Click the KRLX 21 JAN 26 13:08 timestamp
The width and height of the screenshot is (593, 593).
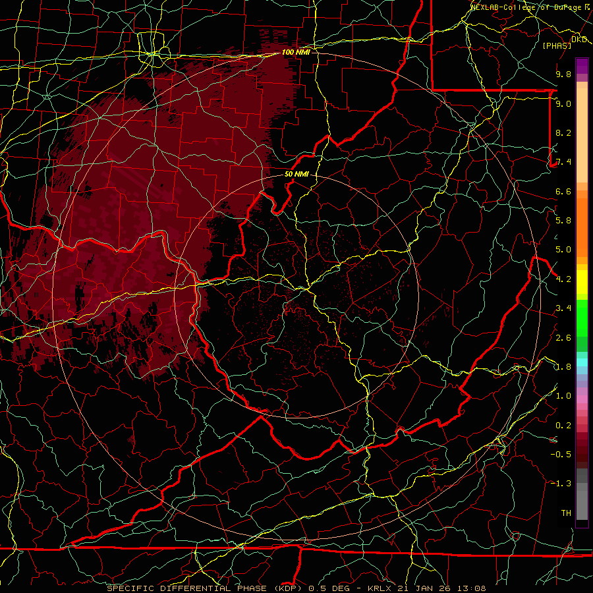(426, 588)
